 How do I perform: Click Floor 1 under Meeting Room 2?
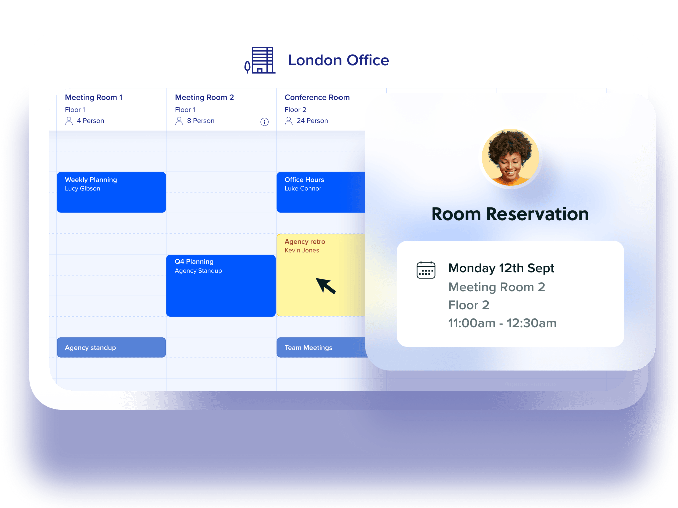[x=185, y=110]
